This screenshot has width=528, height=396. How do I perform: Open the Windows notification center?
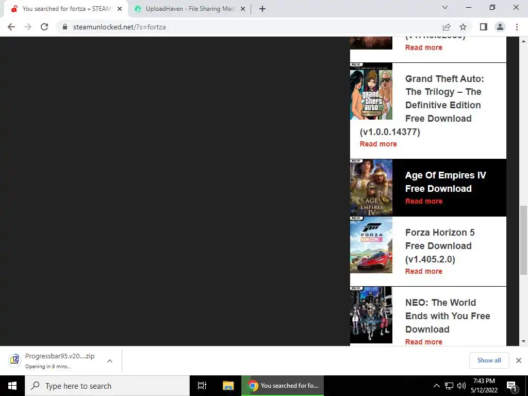click(512, 386)
